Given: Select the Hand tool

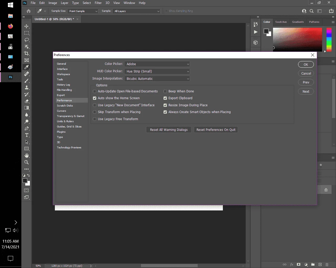Looking at the screenshot, I should (27, 155).
